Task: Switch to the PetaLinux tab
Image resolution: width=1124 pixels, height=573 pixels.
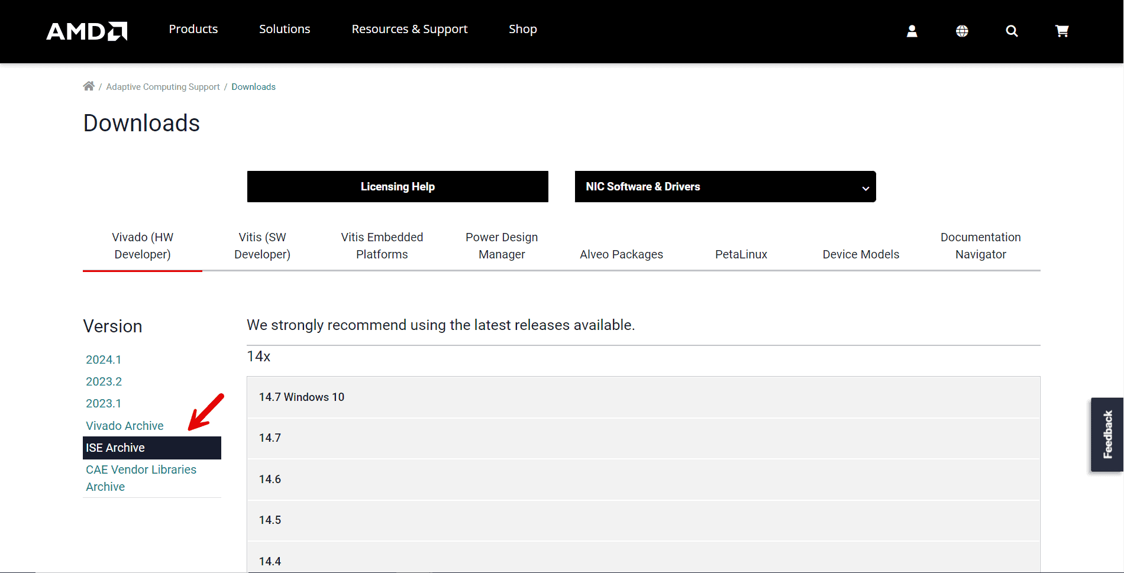Action: coord(741,254)
